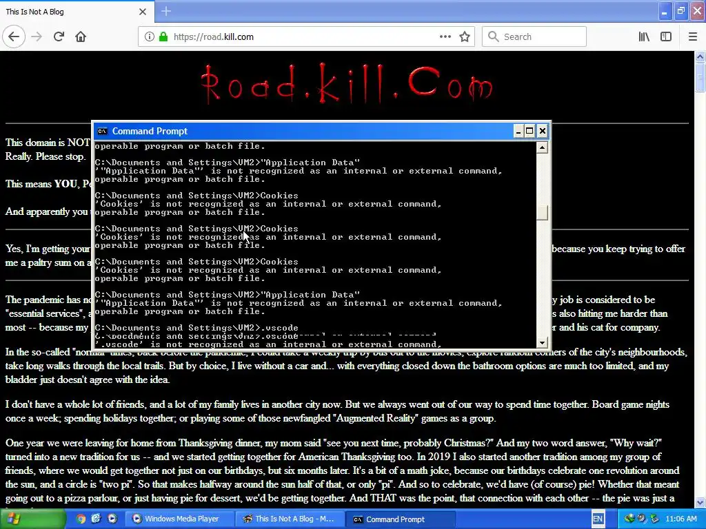Click the browser page scroll down arrow
706x529 pixels.
click(700, 502)
